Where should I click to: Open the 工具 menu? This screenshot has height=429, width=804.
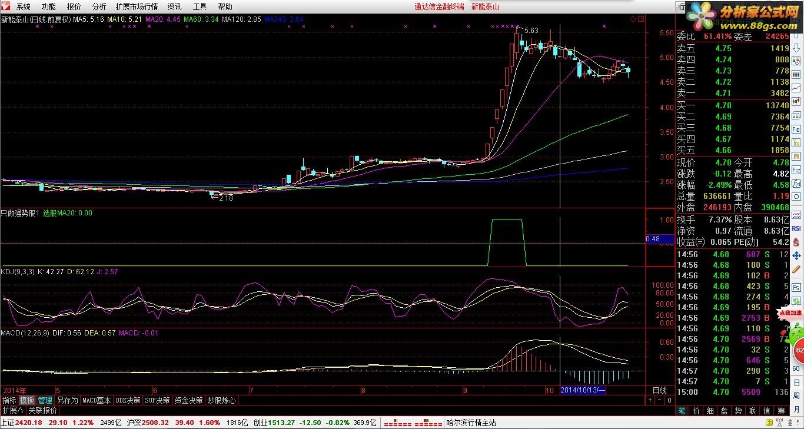click(x=200, y=6)
